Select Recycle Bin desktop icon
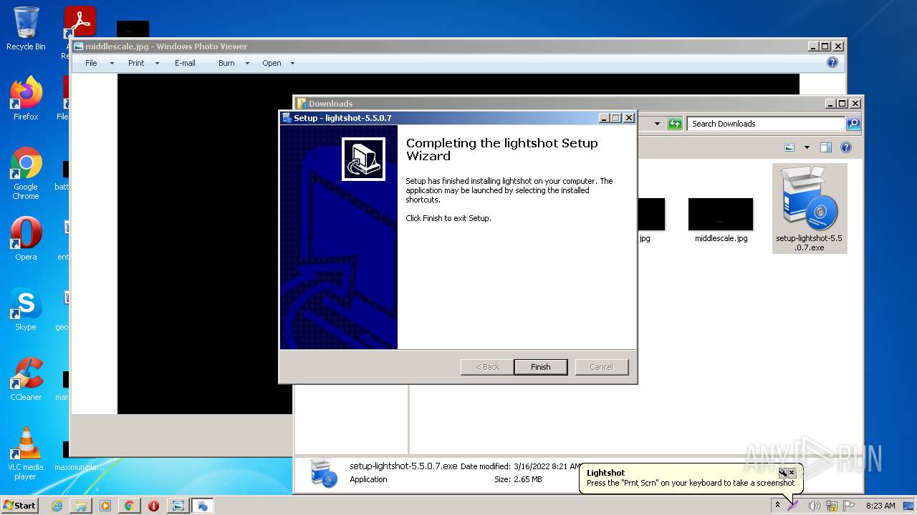 point(26,29)
